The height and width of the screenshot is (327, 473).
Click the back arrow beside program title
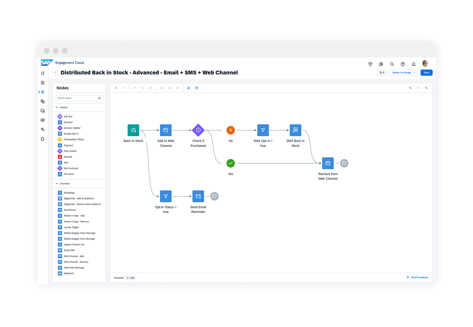55,72
